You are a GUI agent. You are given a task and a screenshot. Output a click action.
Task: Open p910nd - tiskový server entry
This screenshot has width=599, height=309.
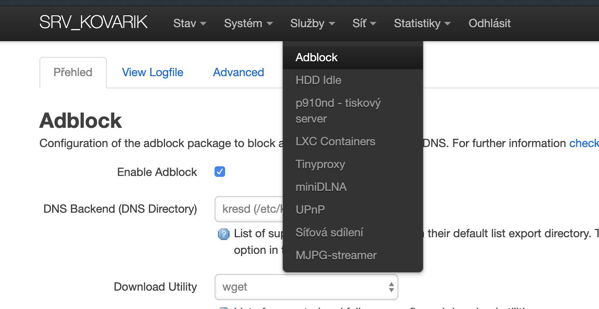(x=338, y=111)
